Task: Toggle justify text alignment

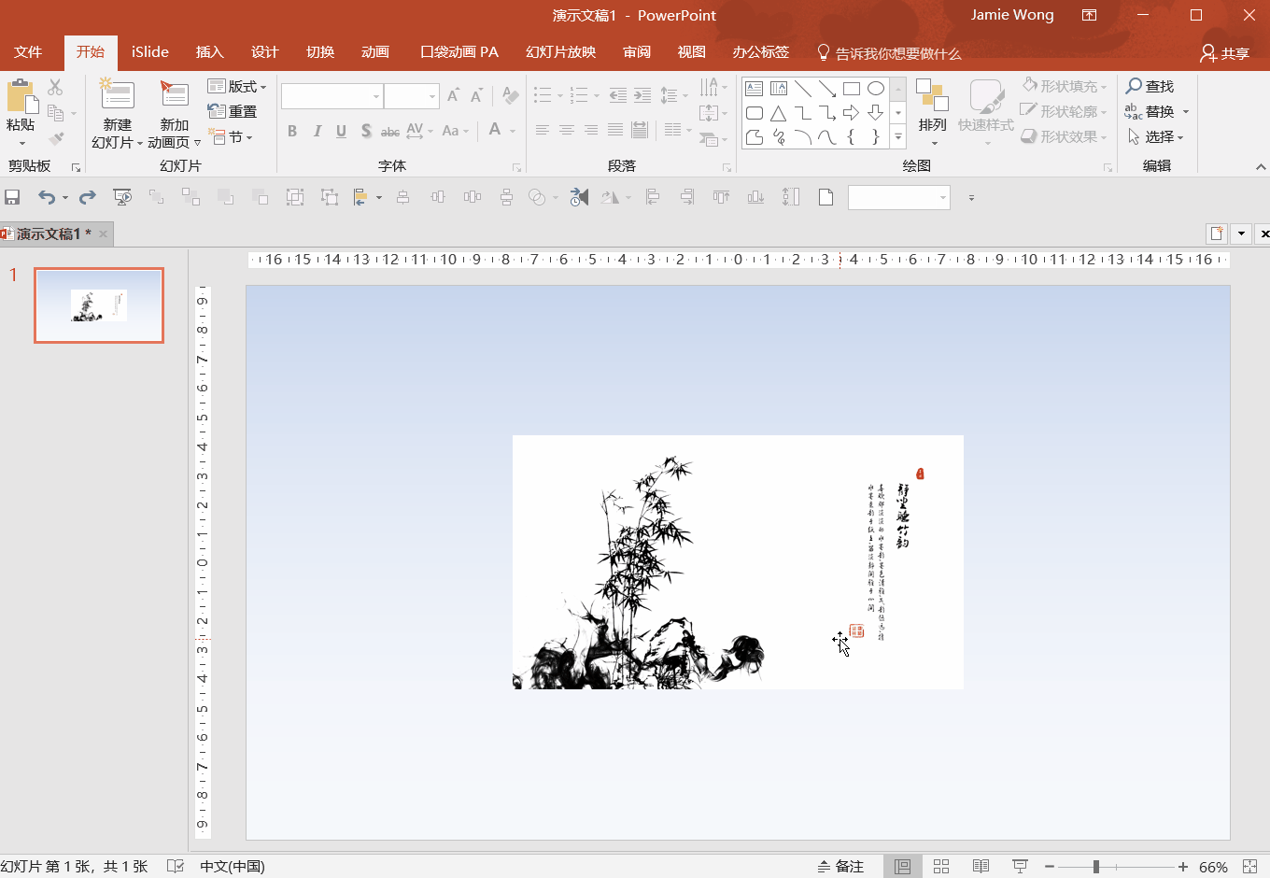Action: [x=614, y=131]
